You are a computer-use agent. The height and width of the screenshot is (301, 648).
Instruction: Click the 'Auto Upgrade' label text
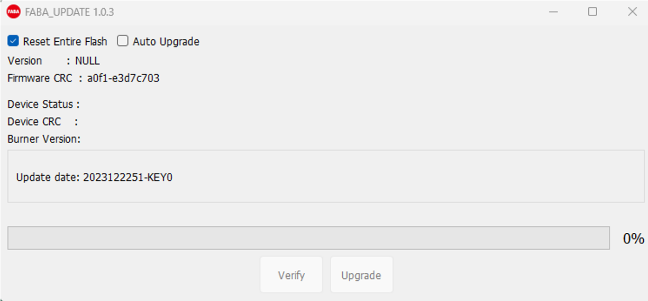point(166,41)
